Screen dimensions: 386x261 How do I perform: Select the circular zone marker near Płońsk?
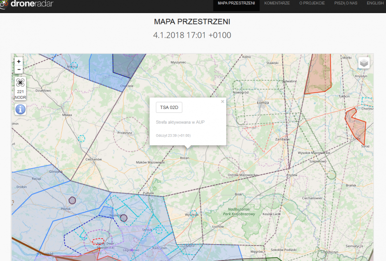tap(72, 200)
